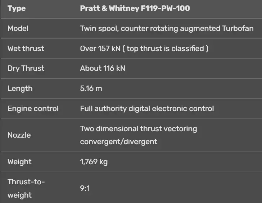Click the 'Nozzle' row label
This screenshot has height=203, width=262.
point(19,135)
